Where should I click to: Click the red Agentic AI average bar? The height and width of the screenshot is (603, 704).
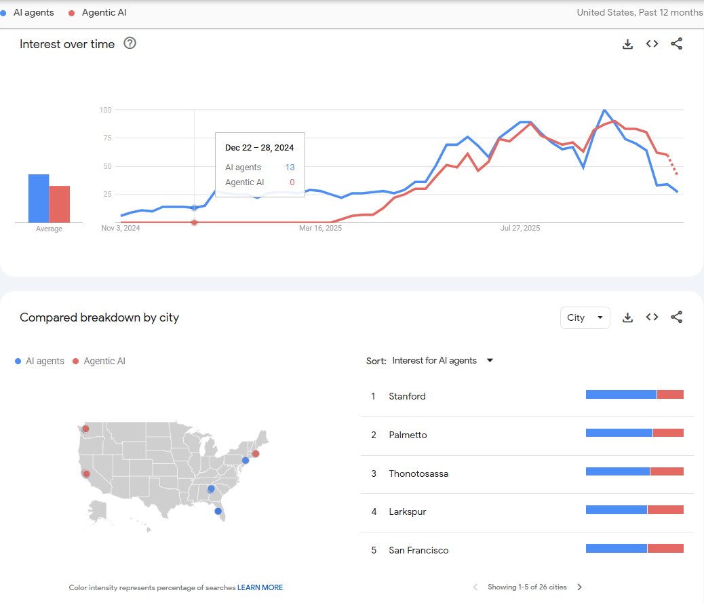[x=60, y=203]
